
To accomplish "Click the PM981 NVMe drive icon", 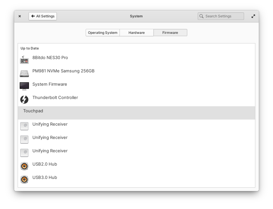I will point(24,73).
